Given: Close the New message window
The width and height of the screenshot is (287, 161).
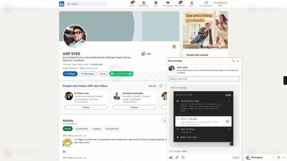Looking at the screenshot, I should click(238, 61).
